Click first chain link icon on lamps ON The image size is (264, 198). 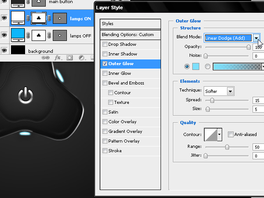pyautogui.click(x=28, y=18)
